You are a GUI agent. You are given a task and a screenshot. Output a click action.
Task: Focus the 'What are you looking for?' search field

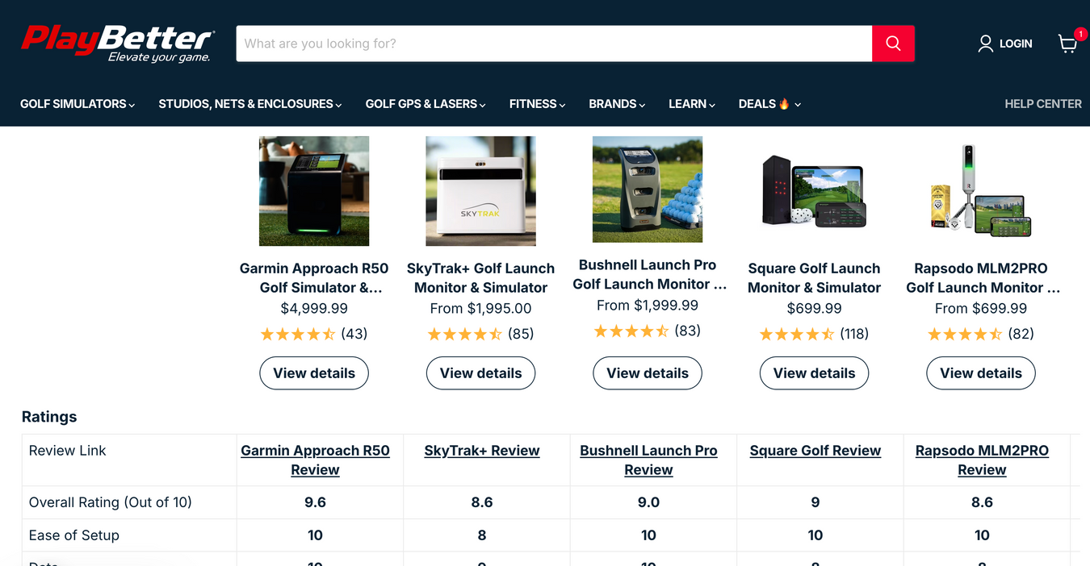553,44
